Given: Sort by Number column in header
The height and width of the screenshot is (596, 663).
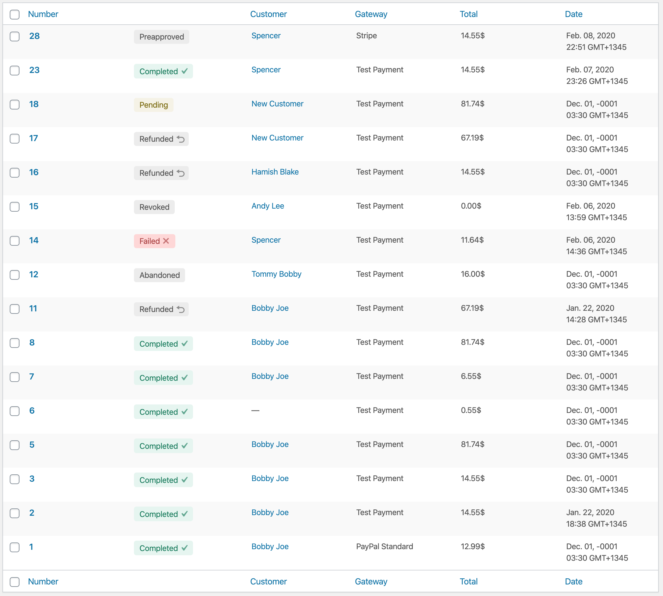Looking at the screenshot, I should [43, 14].
